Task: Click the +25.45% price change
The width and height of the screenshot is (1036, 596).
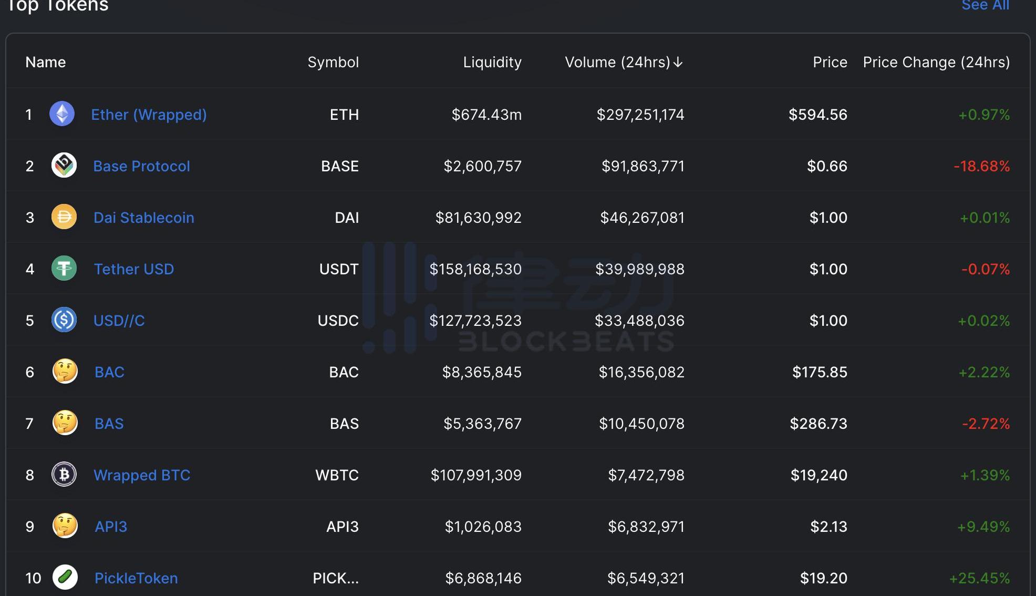Action: point(979,578)
